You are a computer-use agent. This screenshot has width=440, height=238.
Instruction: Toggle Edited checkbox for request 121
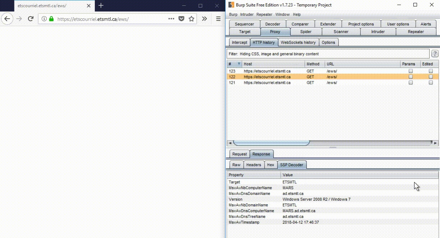pyautogui.click(x=431, y=83)
